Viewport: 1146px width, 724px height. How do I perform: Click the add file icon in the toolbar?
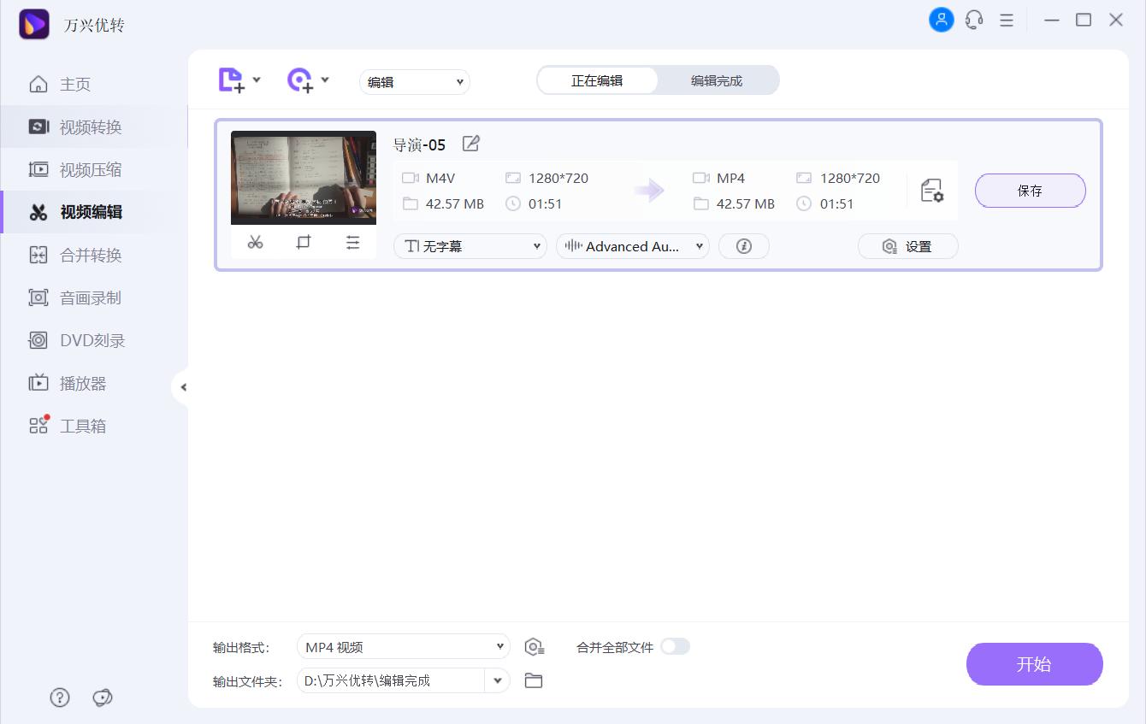pos(232,79)
